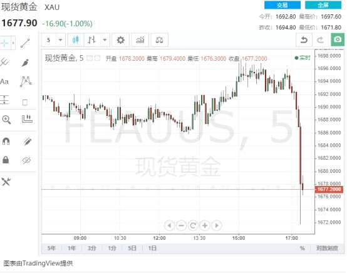Screen dimensions: 347x273
Task: Toggle lock all drawing tools
Action: pos(6,160)
